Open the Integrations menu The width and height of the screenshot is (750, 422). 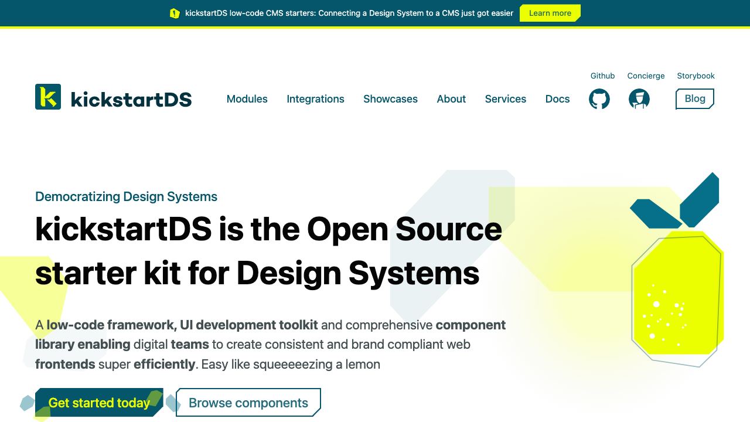[315, 99]
